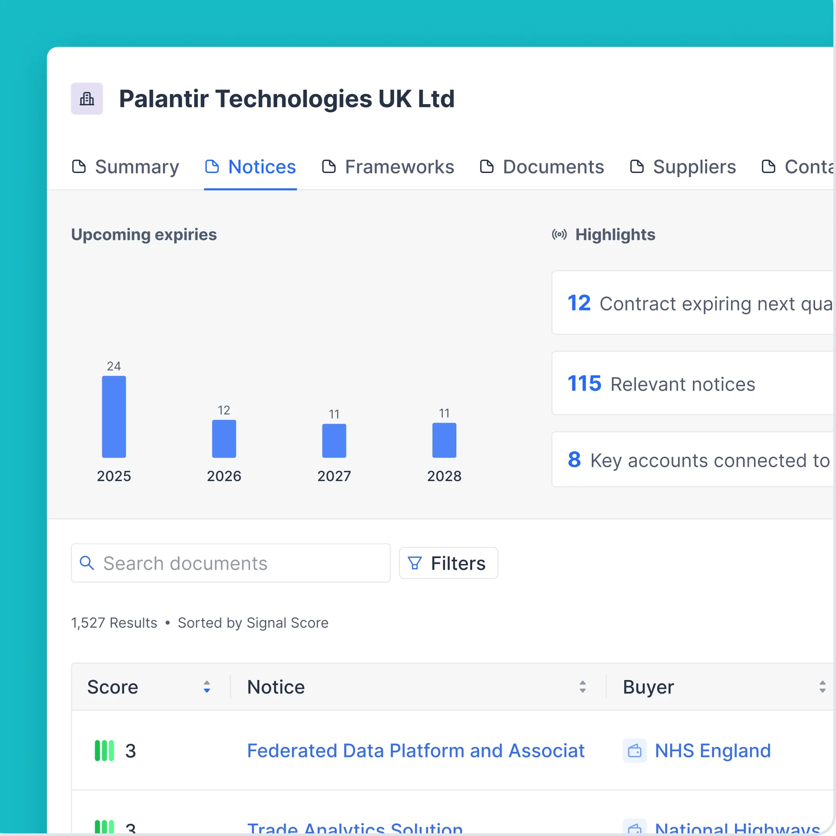The height and width of the screenshot is (836, 836).
Task: Click the 2025 expiries bar
Action: coord(114,417)
